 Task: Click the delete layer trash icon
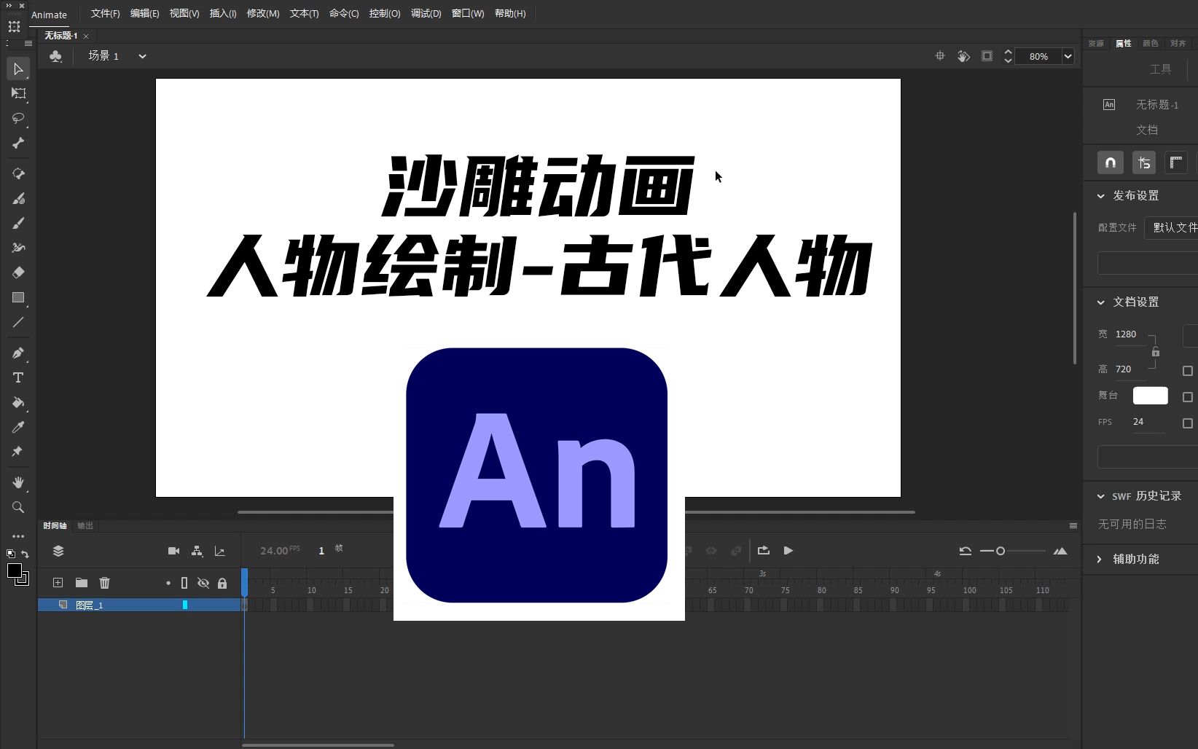(x=105, y=583)
